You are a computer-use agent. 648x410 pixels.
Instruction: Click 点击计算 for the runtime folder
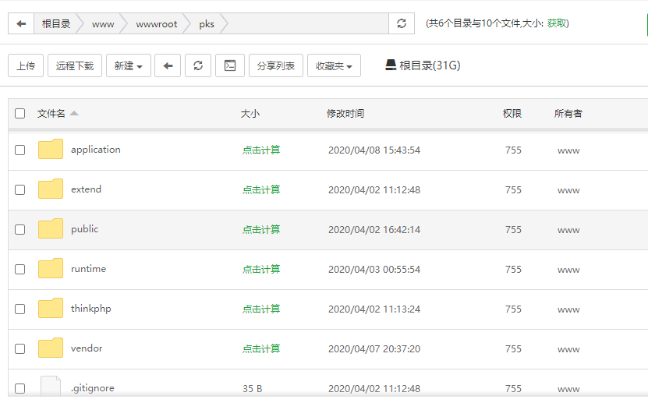click(x=261, y=269)
